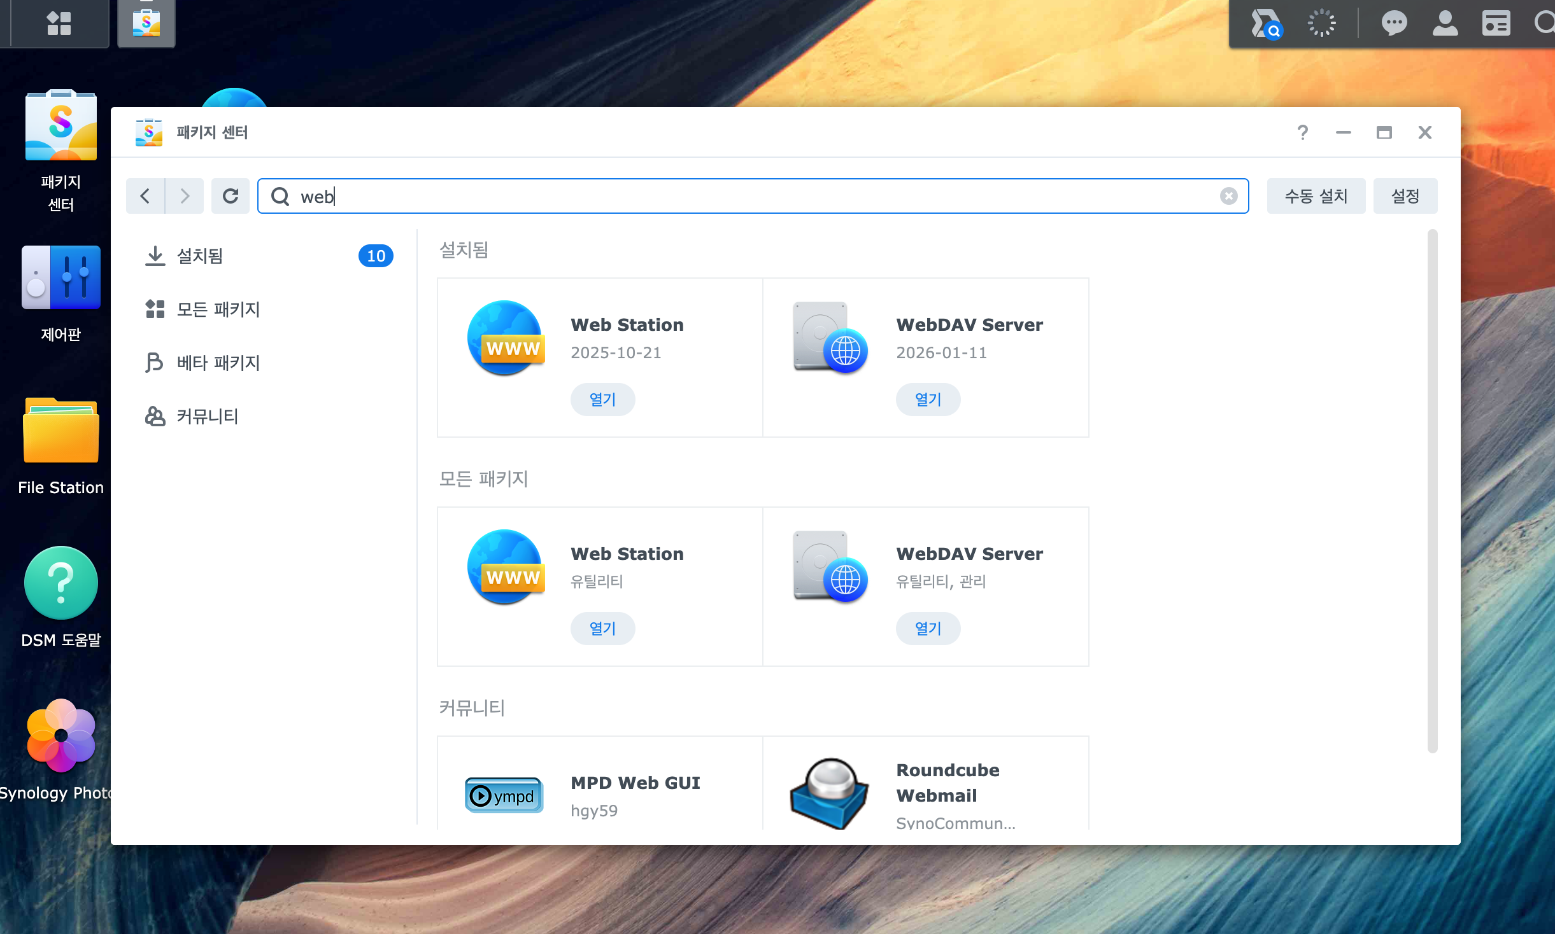The width and height of the screenshot is (1555, 934).
Task: Clear the search field text
Action: coord(1229,196)
